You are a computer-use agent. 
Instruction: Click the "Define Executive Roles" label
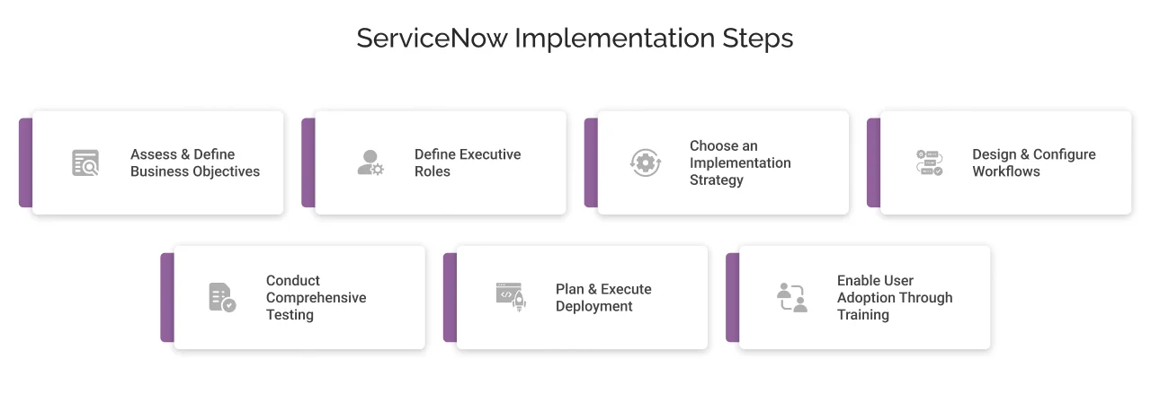point(468,162)
